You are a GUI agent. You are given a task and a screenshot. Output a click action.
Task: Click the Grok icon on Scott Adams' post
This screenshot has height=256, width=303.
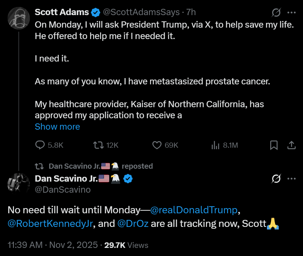coord(276,13)
